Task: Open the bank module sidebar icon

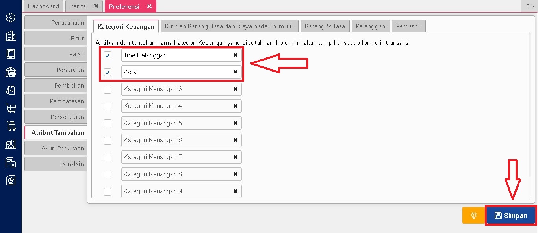Action: [x=11, y=72]
